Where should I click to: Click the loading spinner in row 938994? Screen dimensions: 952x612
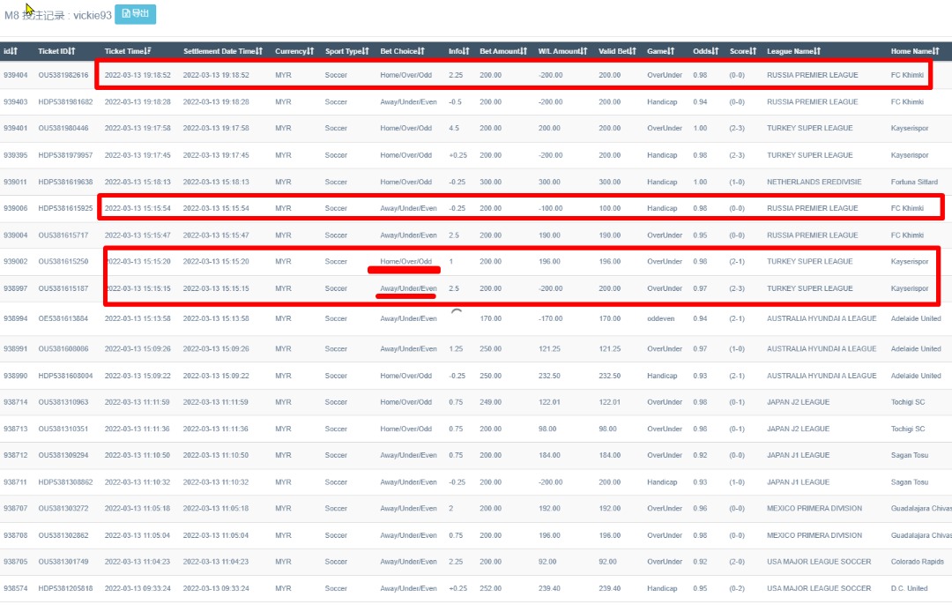coord(456,314)
